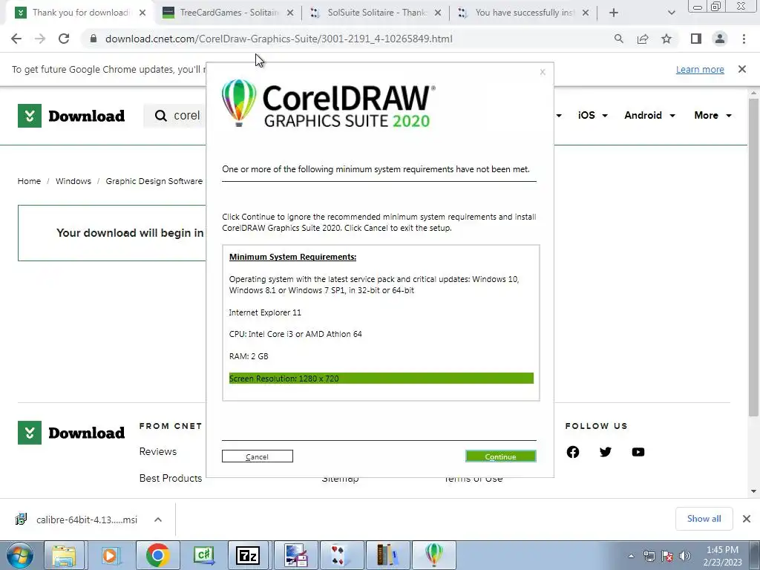Show hidden system tray icons

tap(631, 556)
